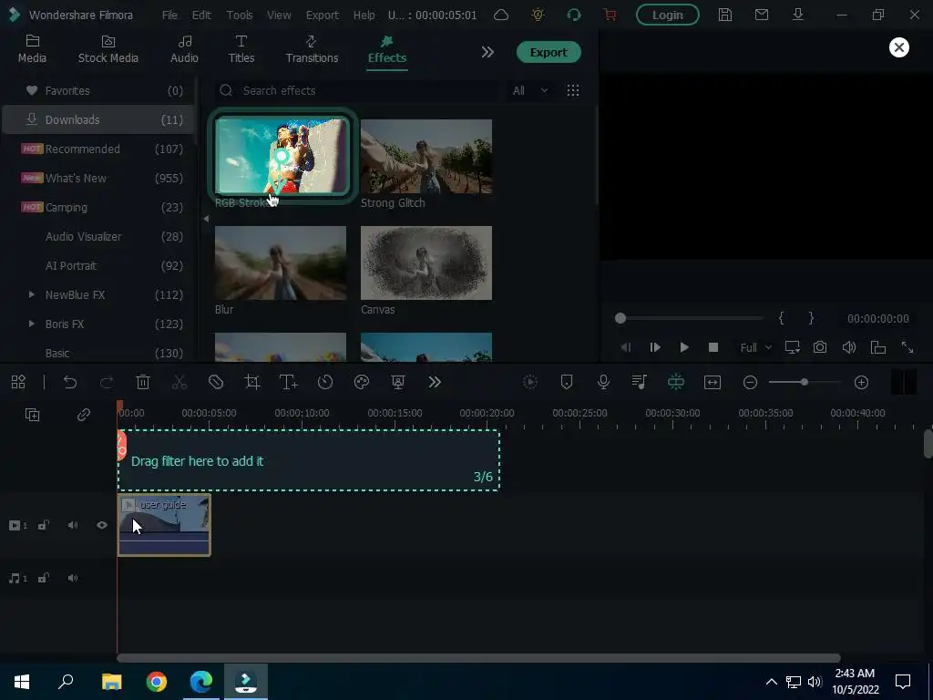Click the layout grid icon in timeline toolbar
Viewport: 933px width, 700px height.
(x=18, y=382)
